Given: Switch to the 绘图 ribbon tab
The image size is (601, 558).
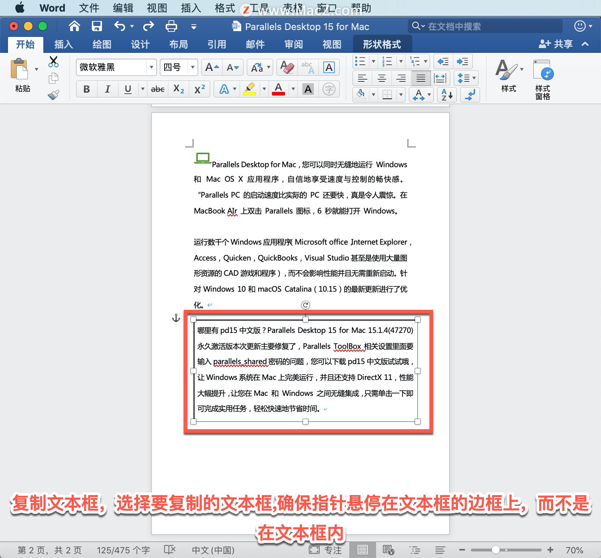Looking at the screenshot, I should click(102, 44).
